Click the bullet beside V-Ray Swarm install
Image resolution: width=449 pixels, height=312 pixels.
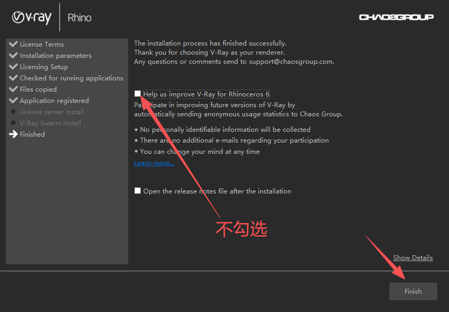tap(13, 123)
